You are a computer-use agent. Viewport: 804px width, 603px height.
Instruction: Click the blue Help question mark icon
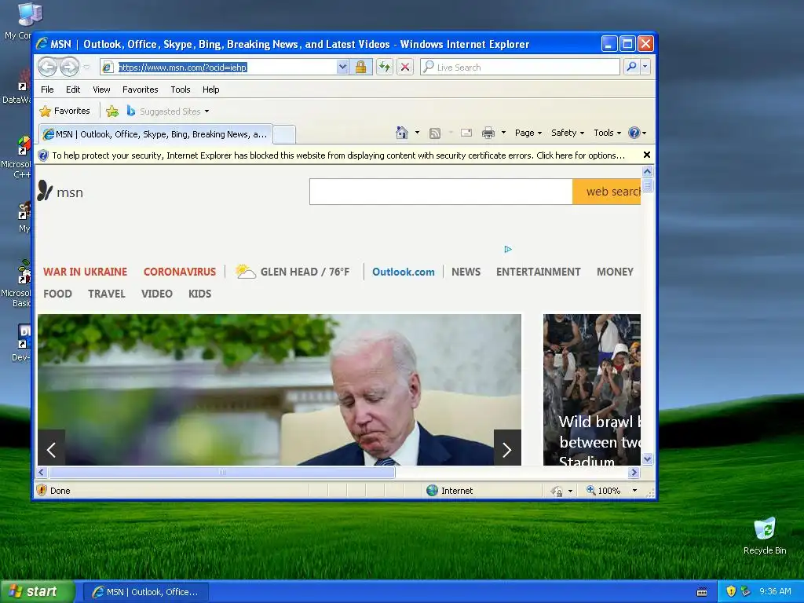pyautogui.click(x=634, y=133)
